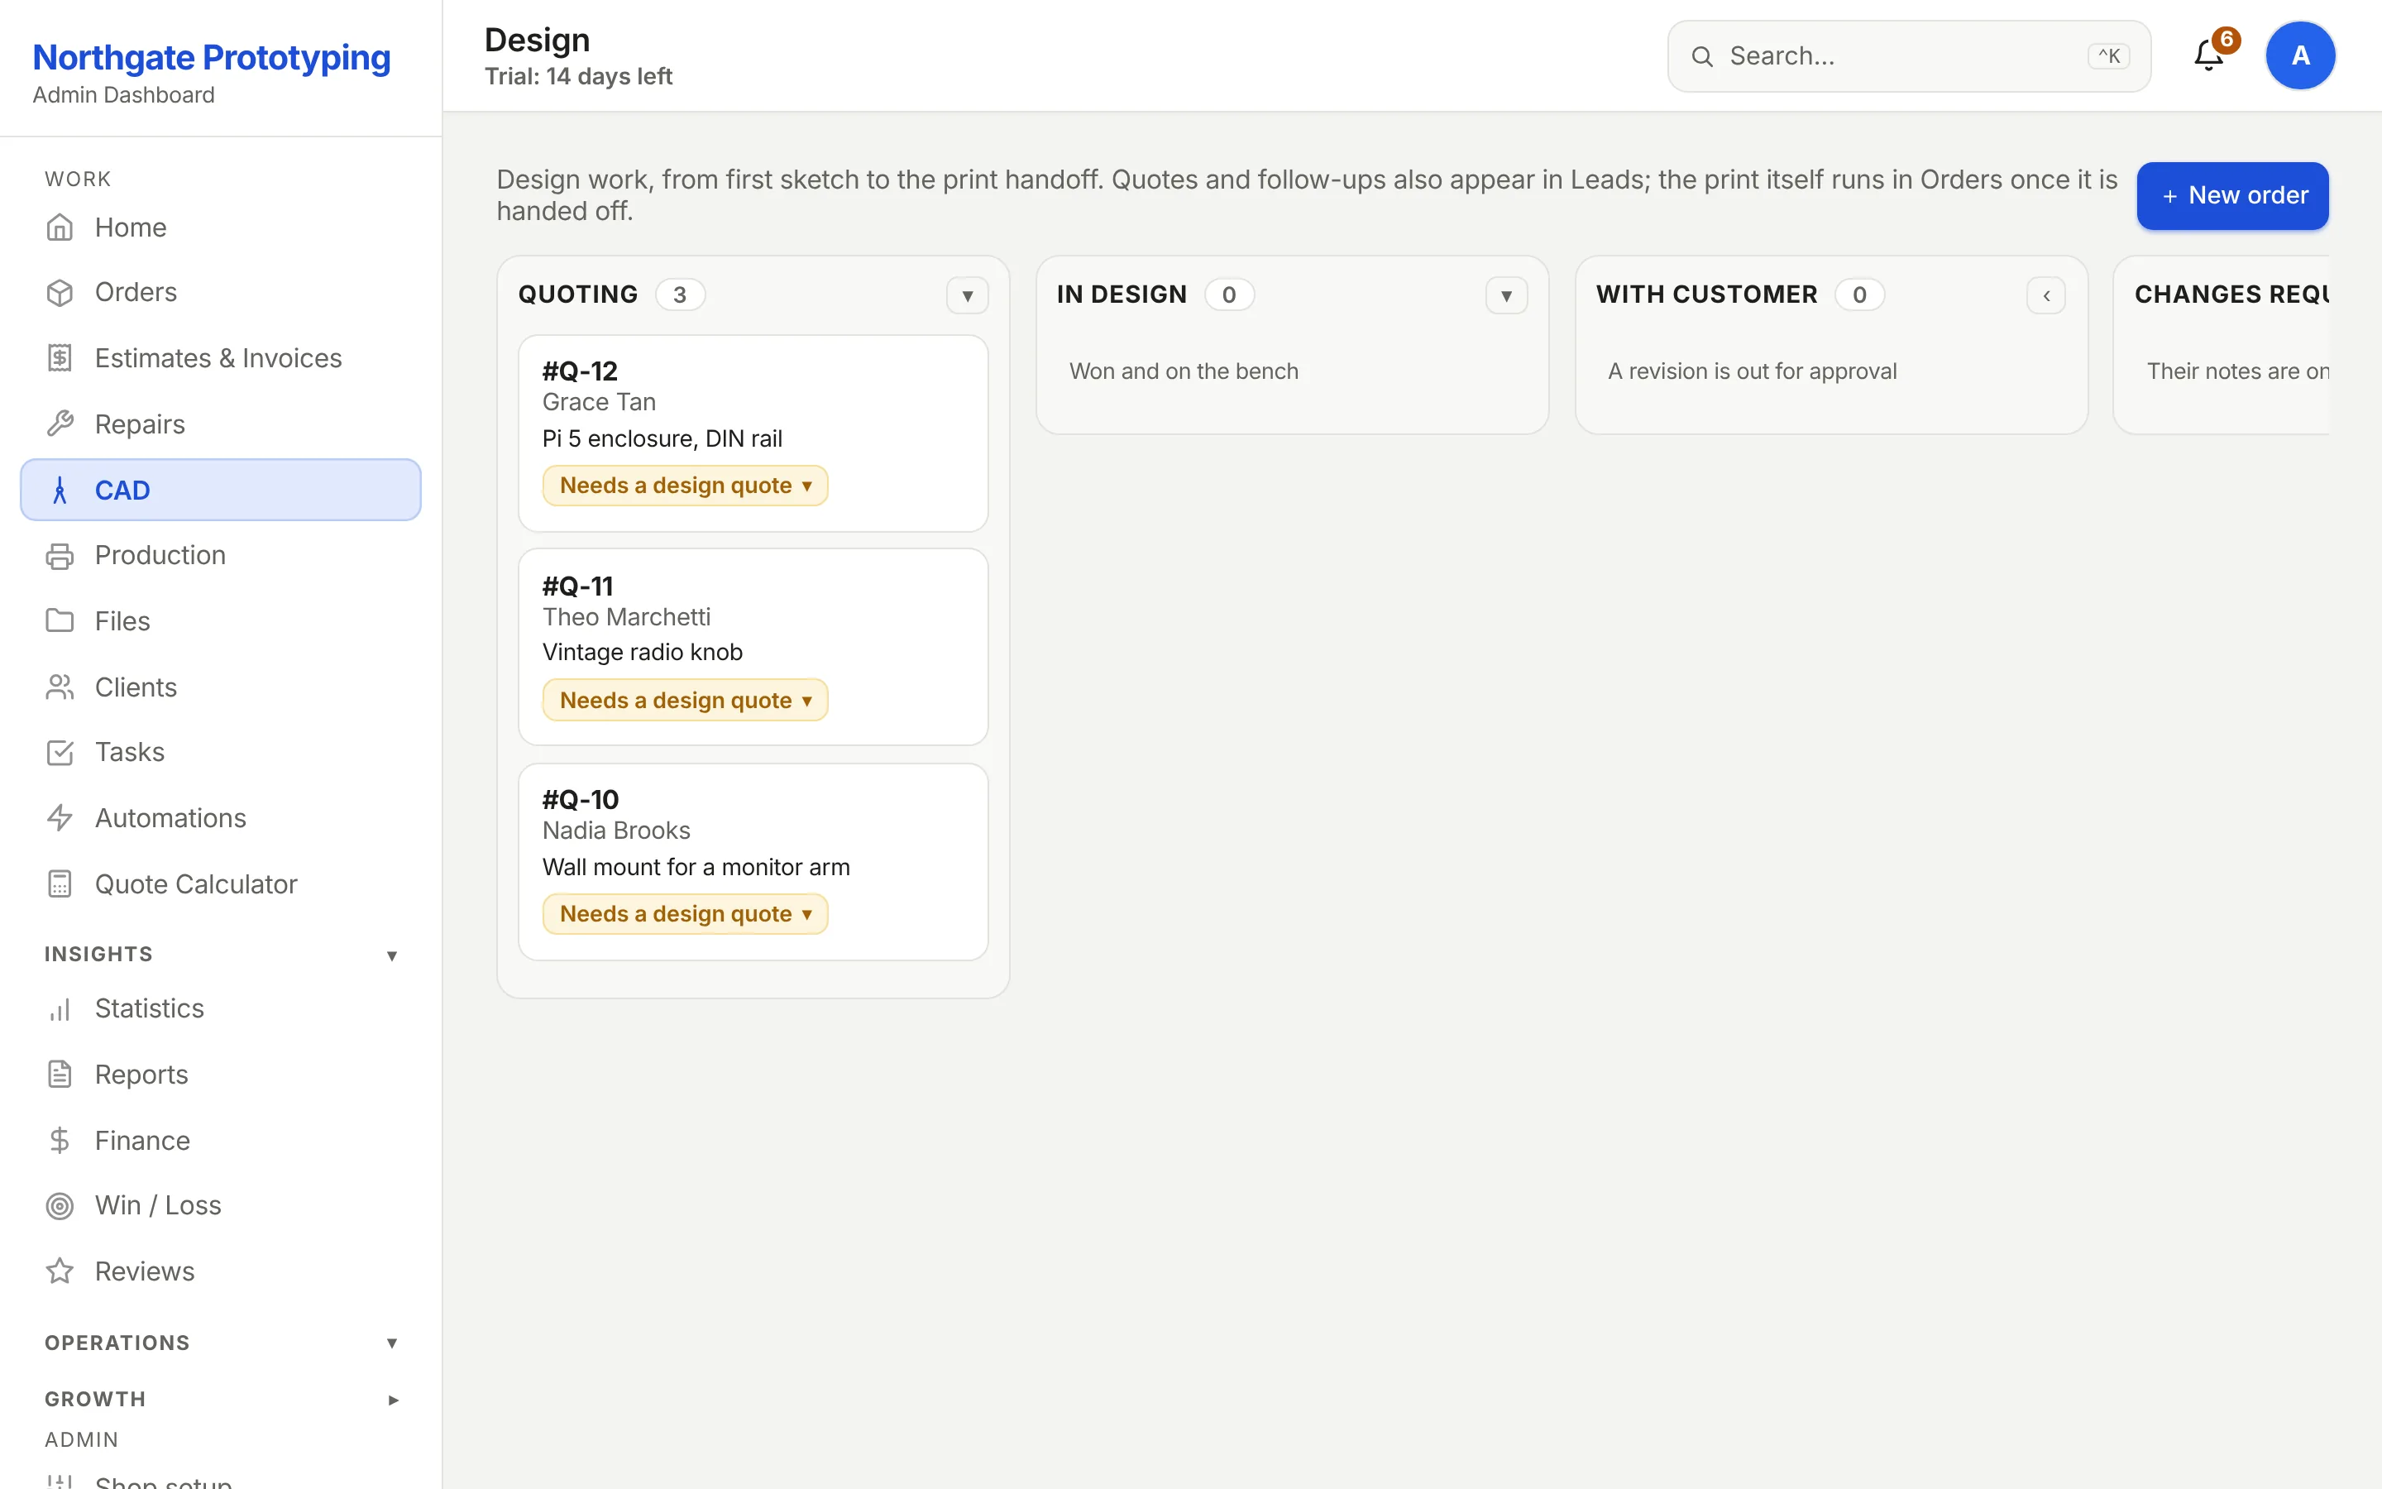Click the Win / Loss target icon
This screenshot has height=1489, width=2382.
[60, 1205]
